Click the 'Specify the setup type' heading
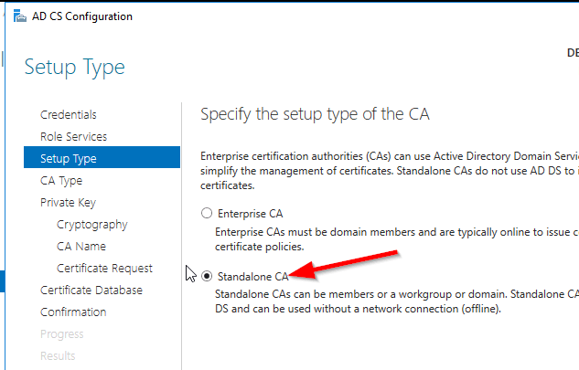 (x=315, y=114)
